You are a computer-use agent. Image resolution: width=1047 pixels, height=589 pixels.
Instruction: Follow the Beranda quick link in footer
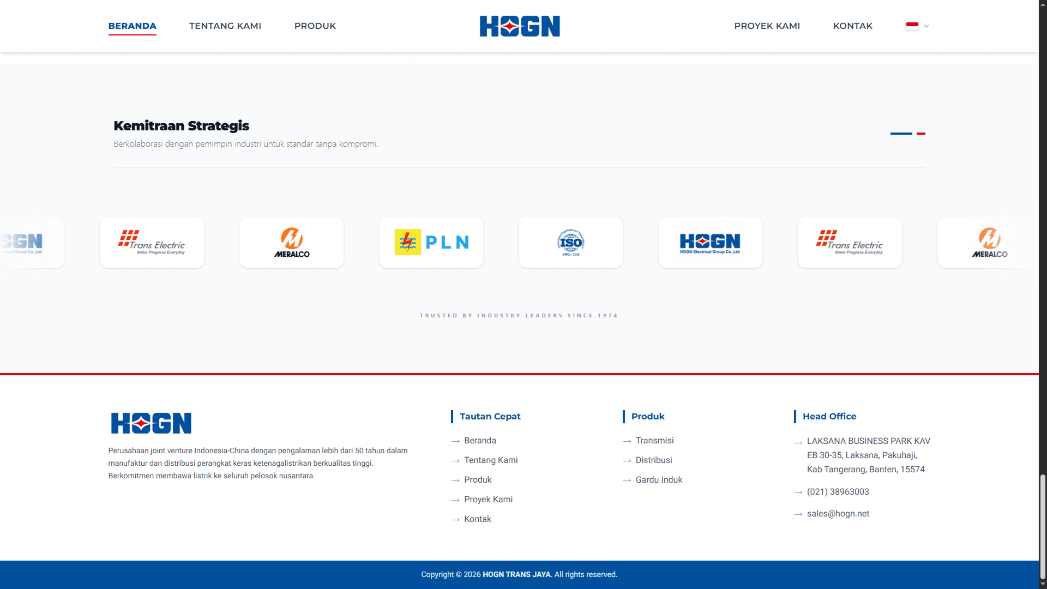(480, 441)
